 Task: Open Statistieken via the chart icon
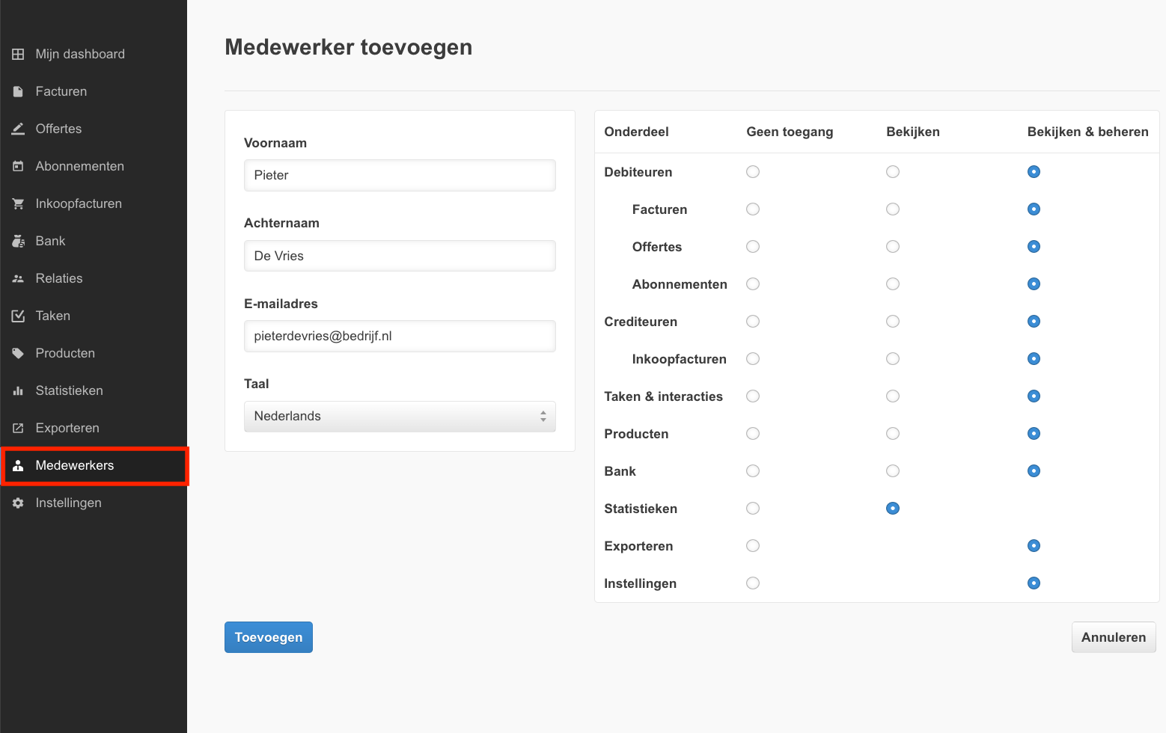18,390
